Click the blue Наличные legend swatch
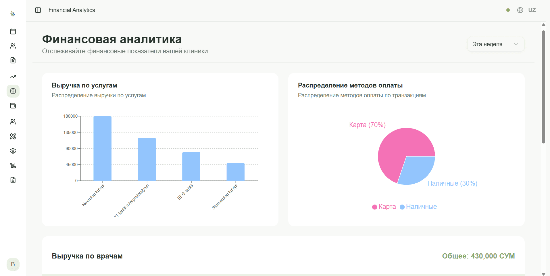 [x=402, y=207]
